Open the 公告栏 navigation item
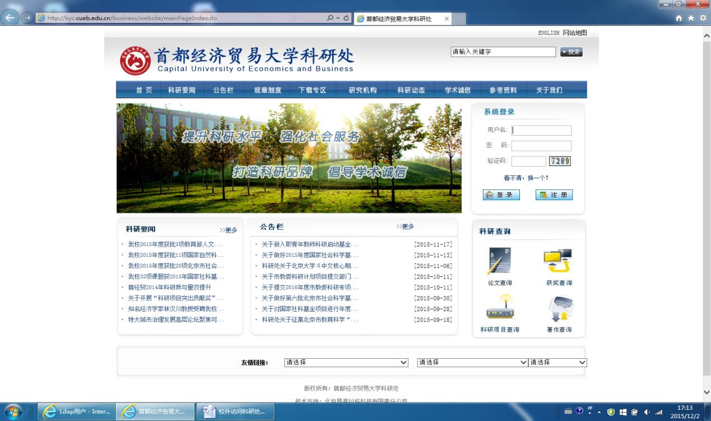Image resolution: width=711 pixels, height=421 pixels. tap(223, 90)
